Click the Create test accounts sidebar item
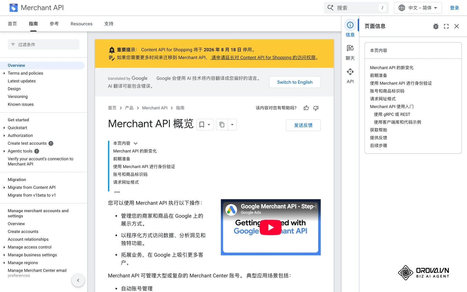467x292 pixels. pyautogui.click(x=27, y=143)
